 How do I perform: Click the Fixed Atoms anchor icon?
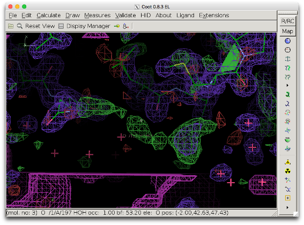(x=287, y=59)
